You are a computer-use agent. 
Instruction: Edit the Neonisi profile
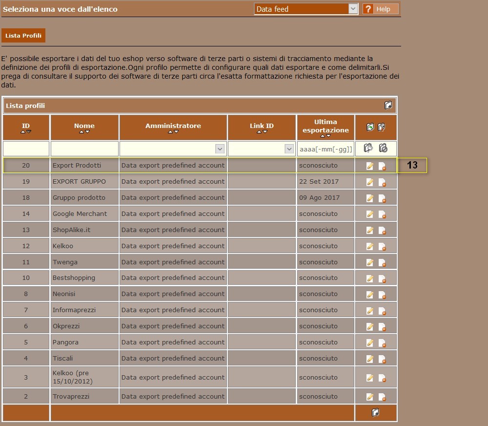point(370,295)
